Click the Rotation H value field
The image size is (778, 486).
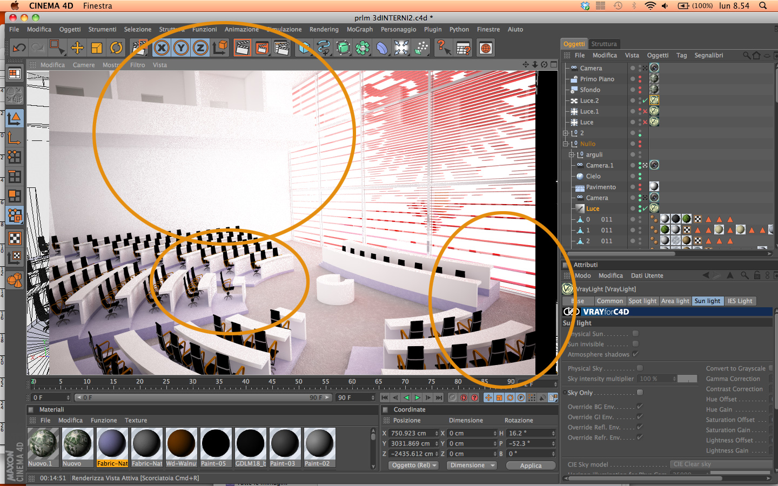coord(531,433)
